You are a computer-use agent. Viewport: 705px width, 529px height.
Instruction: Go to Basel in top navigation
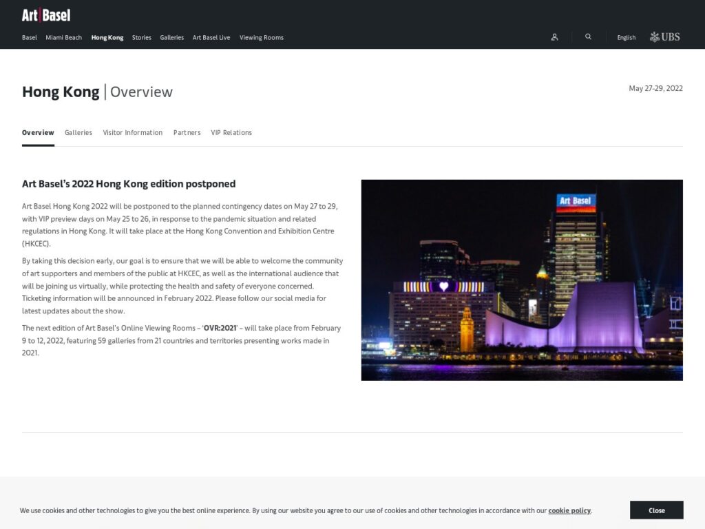29,37
